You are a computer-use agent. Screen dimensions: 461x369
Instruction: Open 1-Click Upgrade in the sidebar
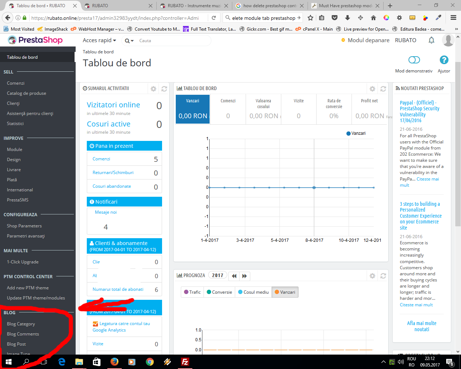23,262
